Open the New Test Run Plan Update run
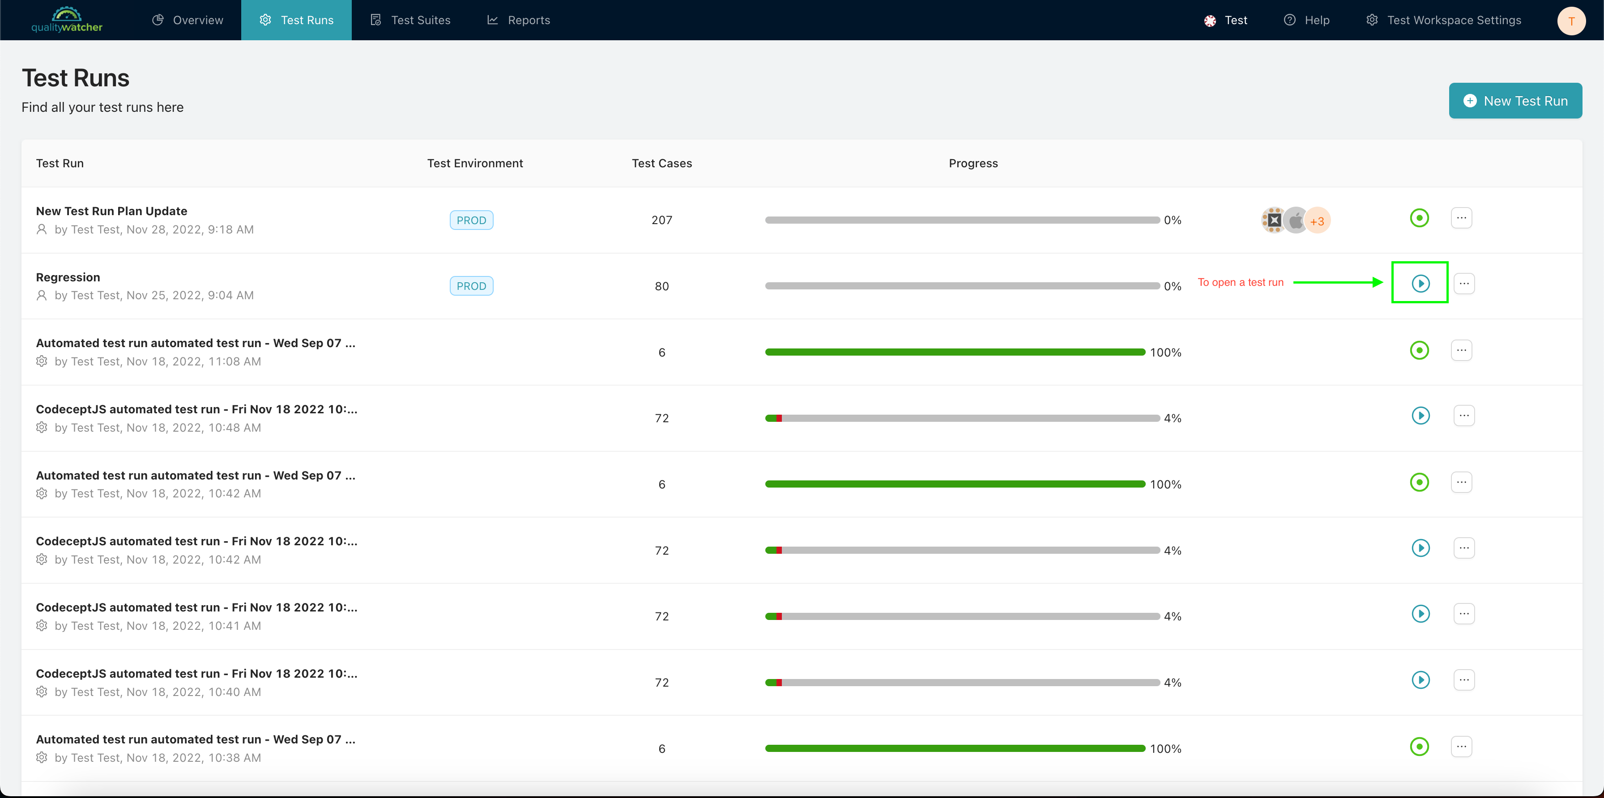 point(111,211)
